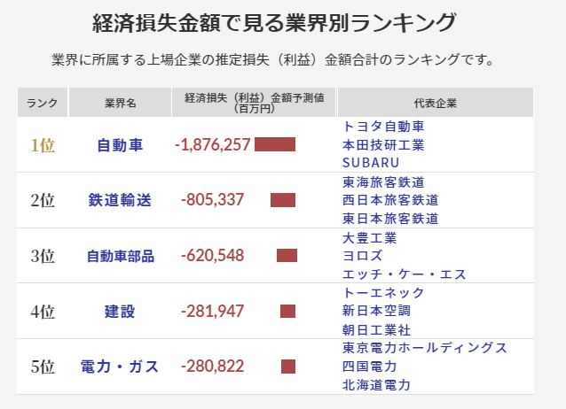566x409 pixels.
Task: Open the トーエネック company link
Action: 383,293
